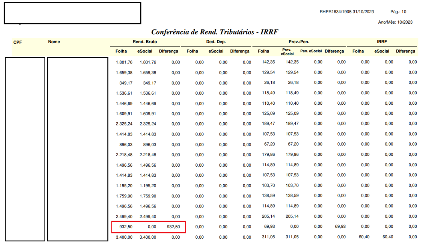Click the Ano/Mês 10/2023 label
This screenshot has width=424, height=243.
[395, 22]
